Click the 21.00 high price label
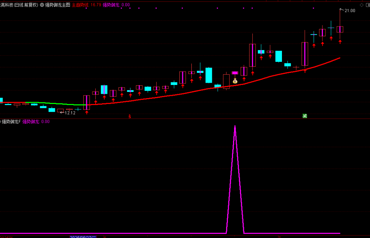The width and height of the screenshot is (370, 238). (350, 11)
